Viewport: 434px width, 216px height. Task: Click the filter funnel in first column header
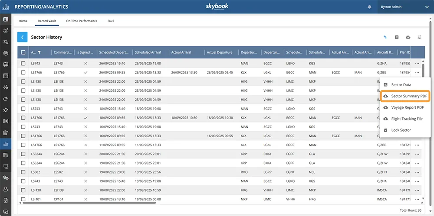coord(39,52)
